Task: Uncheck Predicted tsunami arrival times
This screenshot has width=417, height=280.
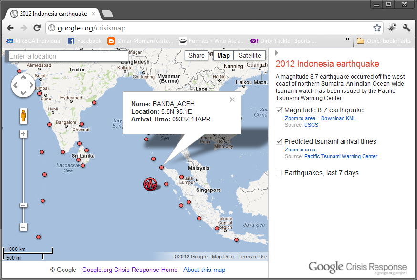Action: click(x=279, y=141)
